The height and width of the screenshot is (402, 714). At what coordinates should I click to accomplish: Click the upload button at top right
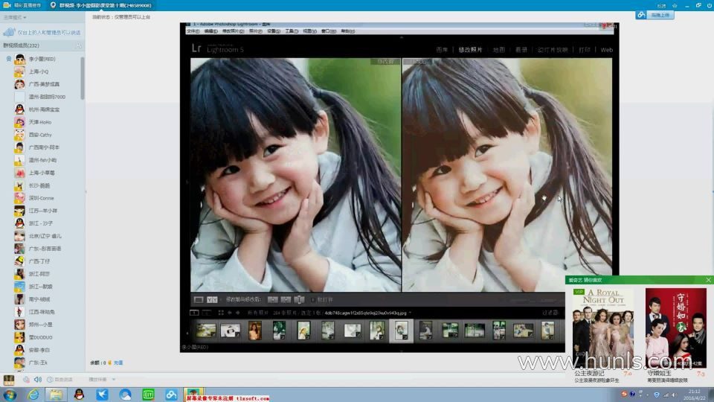coord(654,15)
